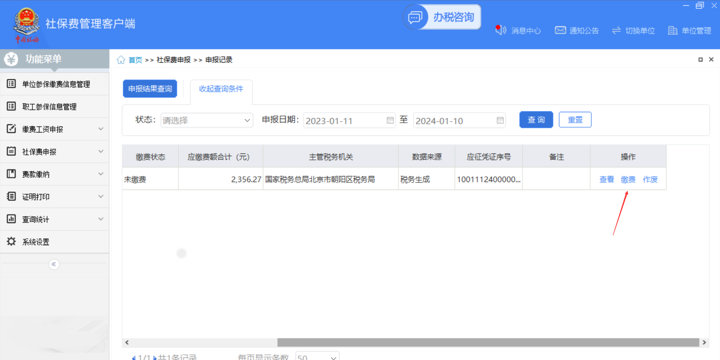Select 单位参保缴费信息管理 menu item

tap(56, 84)
